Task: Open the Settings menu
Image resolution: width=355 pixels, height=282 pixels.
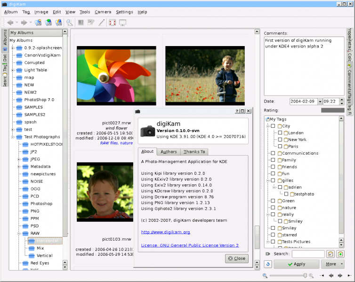Action: point(124,12)
